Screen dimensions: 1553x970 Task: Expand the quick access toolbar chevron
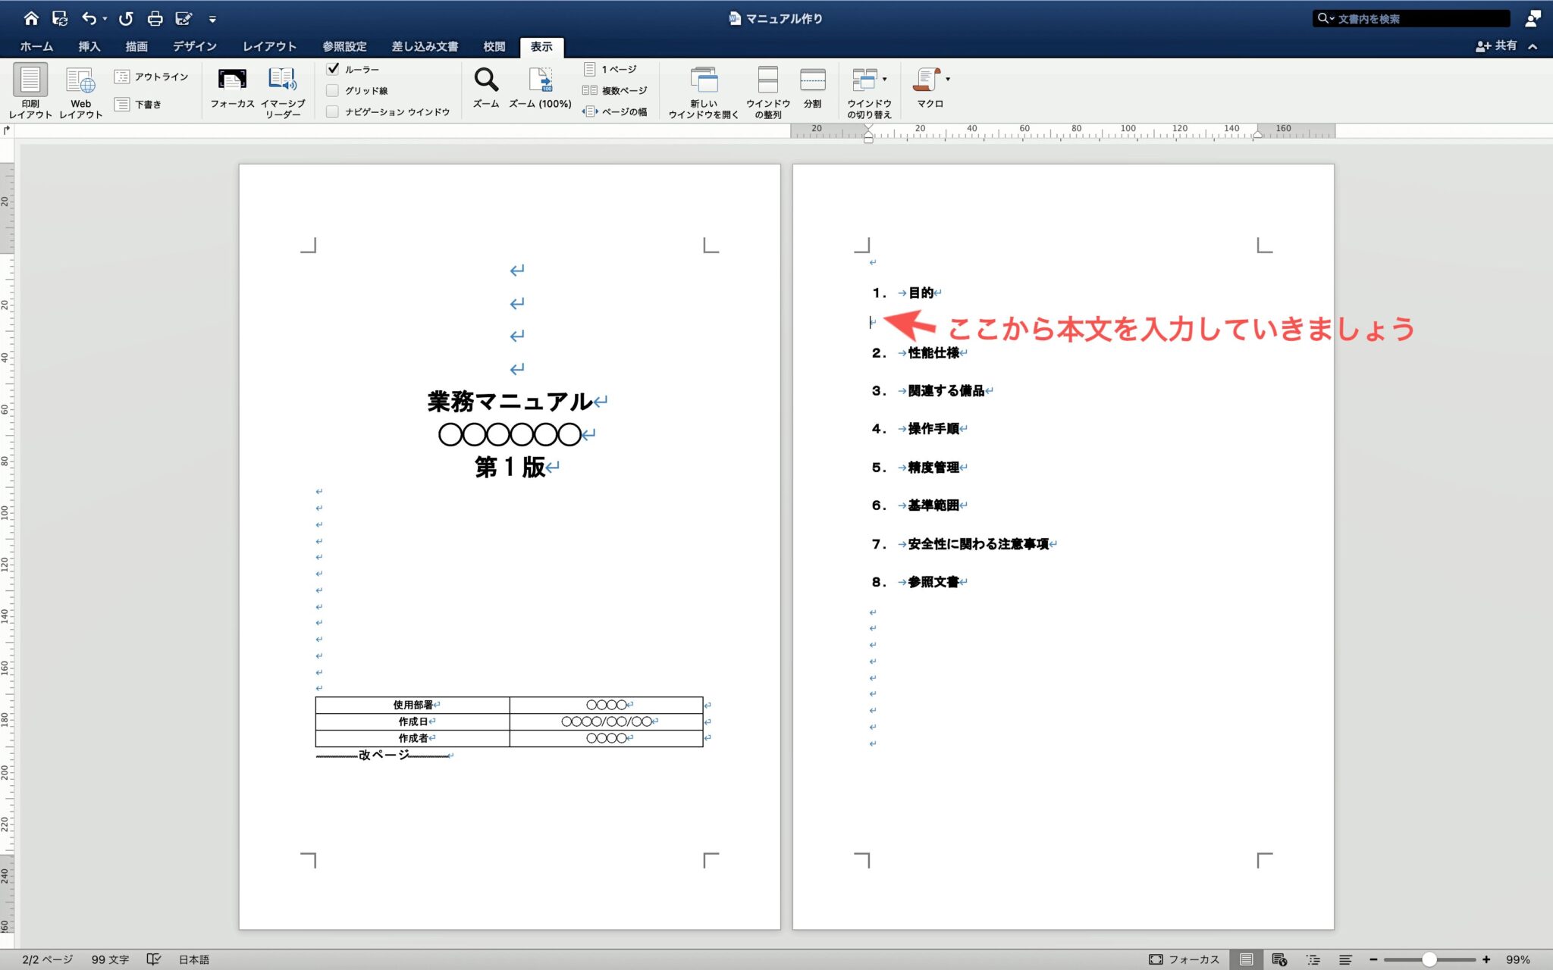(213, 19)
